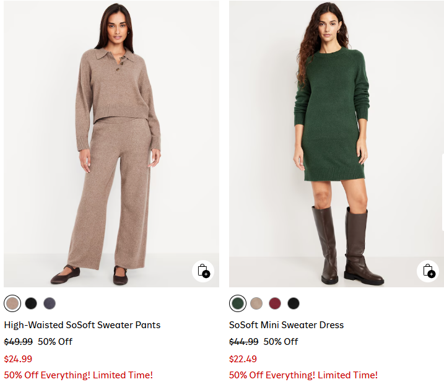Click the crossed-out $49.99 original price

(18, 342)
